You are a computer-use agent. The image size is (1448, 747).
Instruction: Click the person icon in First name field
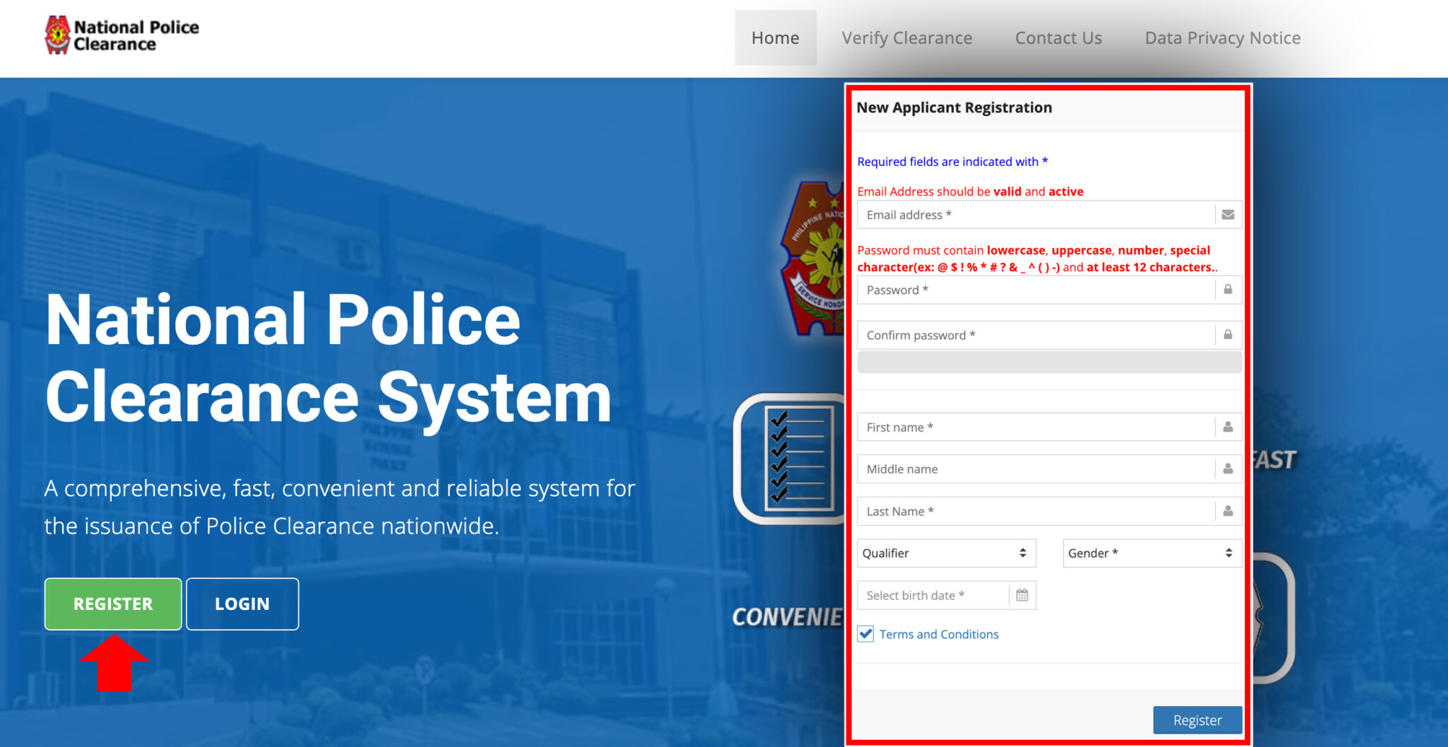[1229, 427]
